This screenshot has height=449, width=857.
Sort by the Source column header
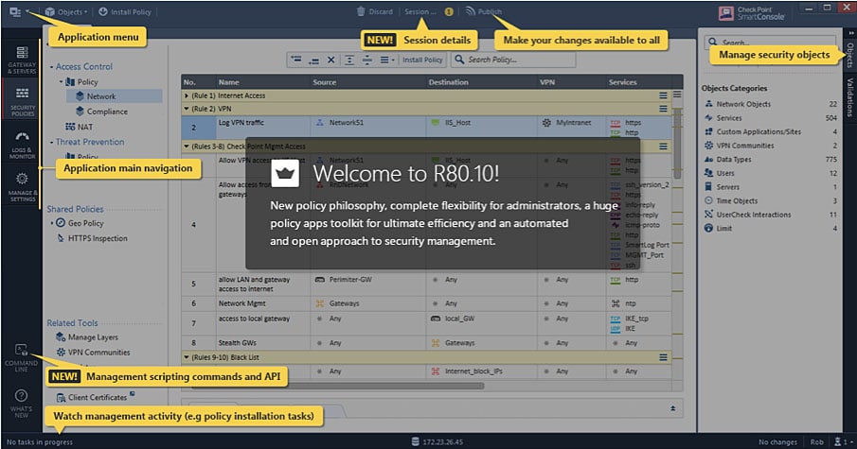325,82
